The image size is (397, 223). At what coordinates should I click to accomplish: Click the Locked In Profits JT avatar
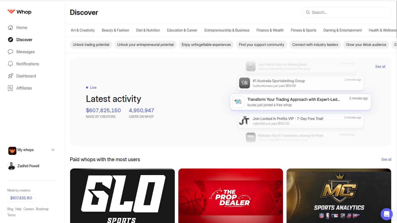[245, 121]
